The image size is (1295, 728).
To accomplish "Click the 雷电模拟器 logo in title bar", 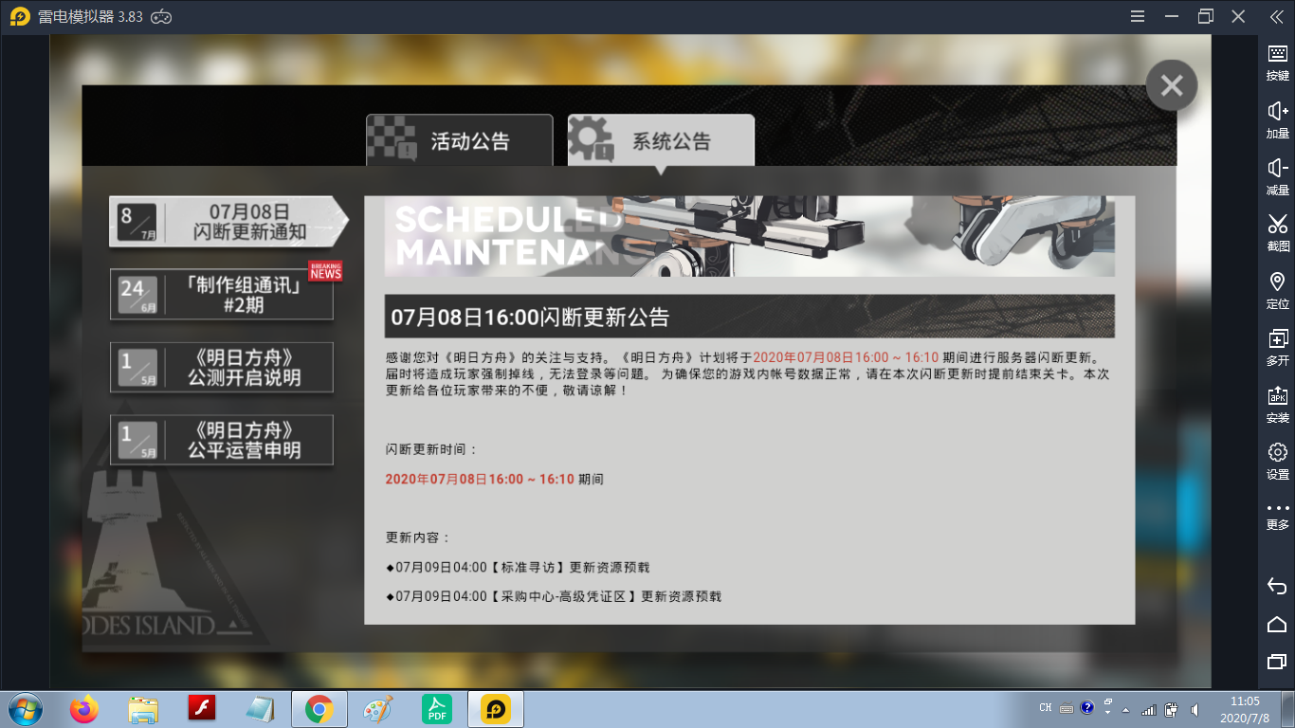I will click(19, 17).
